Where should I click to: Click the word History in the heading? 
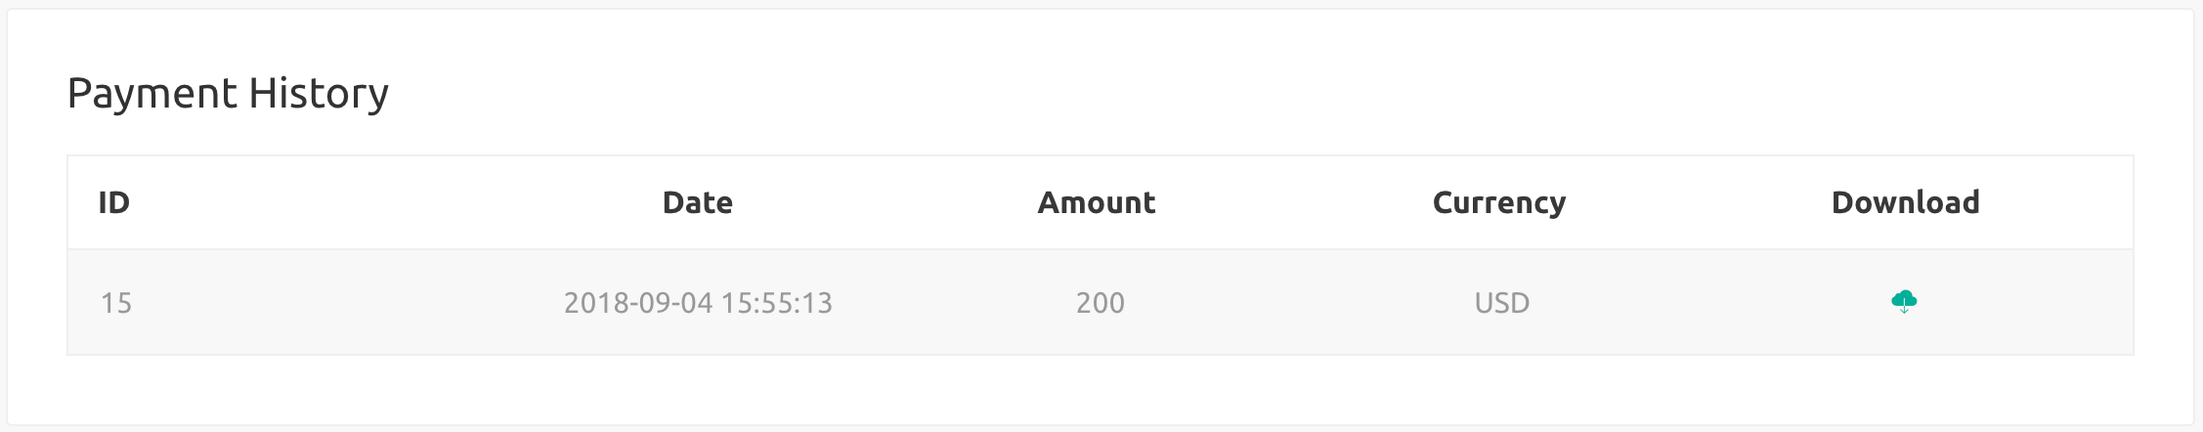click(319, 94)
